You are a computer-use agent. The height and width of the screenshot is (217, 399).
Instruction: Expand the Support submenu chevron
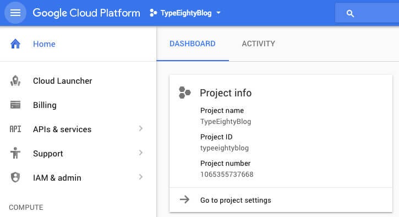click(141, 153)
